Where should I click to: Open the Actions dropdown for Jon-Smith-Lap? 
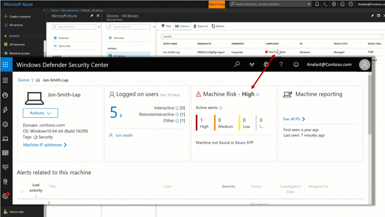[41, 113]
